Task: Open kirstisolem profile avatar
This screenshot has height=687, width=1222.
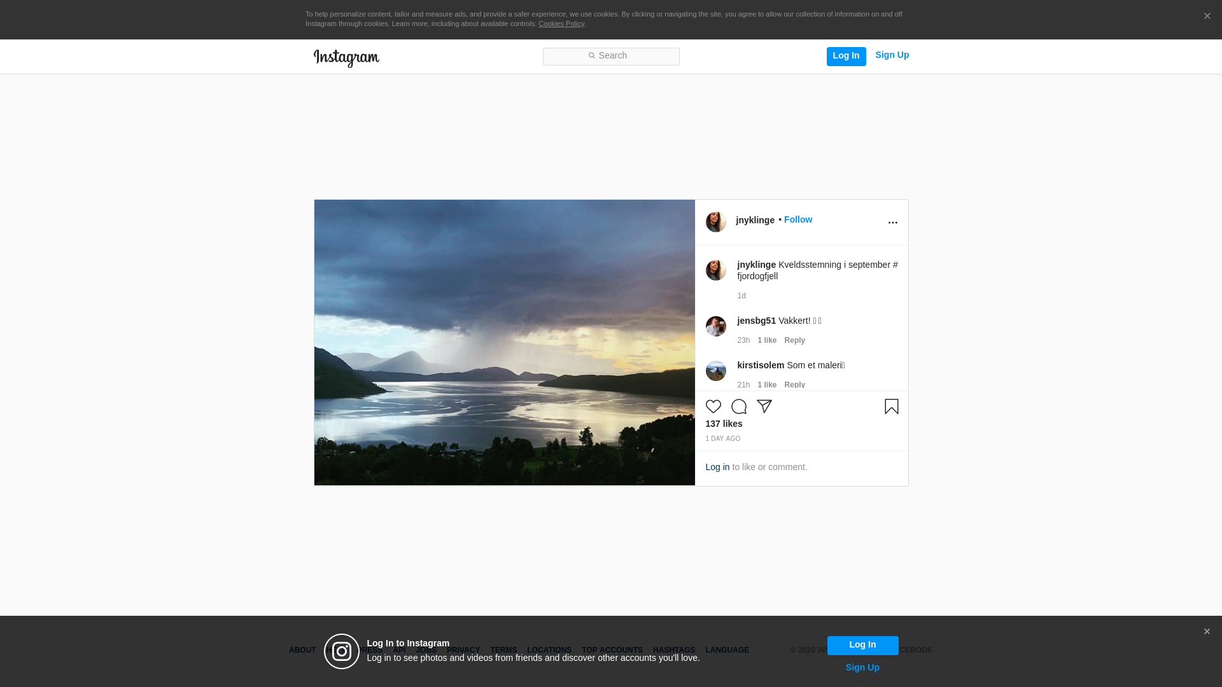Action: 715,371
